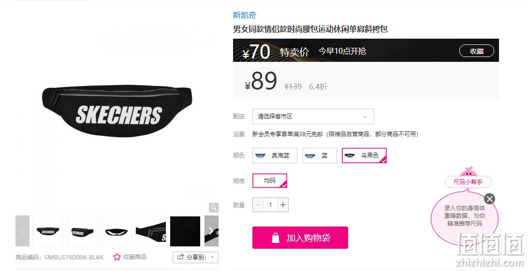The height and width of the screenshot is (271, 528).
Task: Click the magnifier zoom icon on product image
Action: tap(214, 208)
